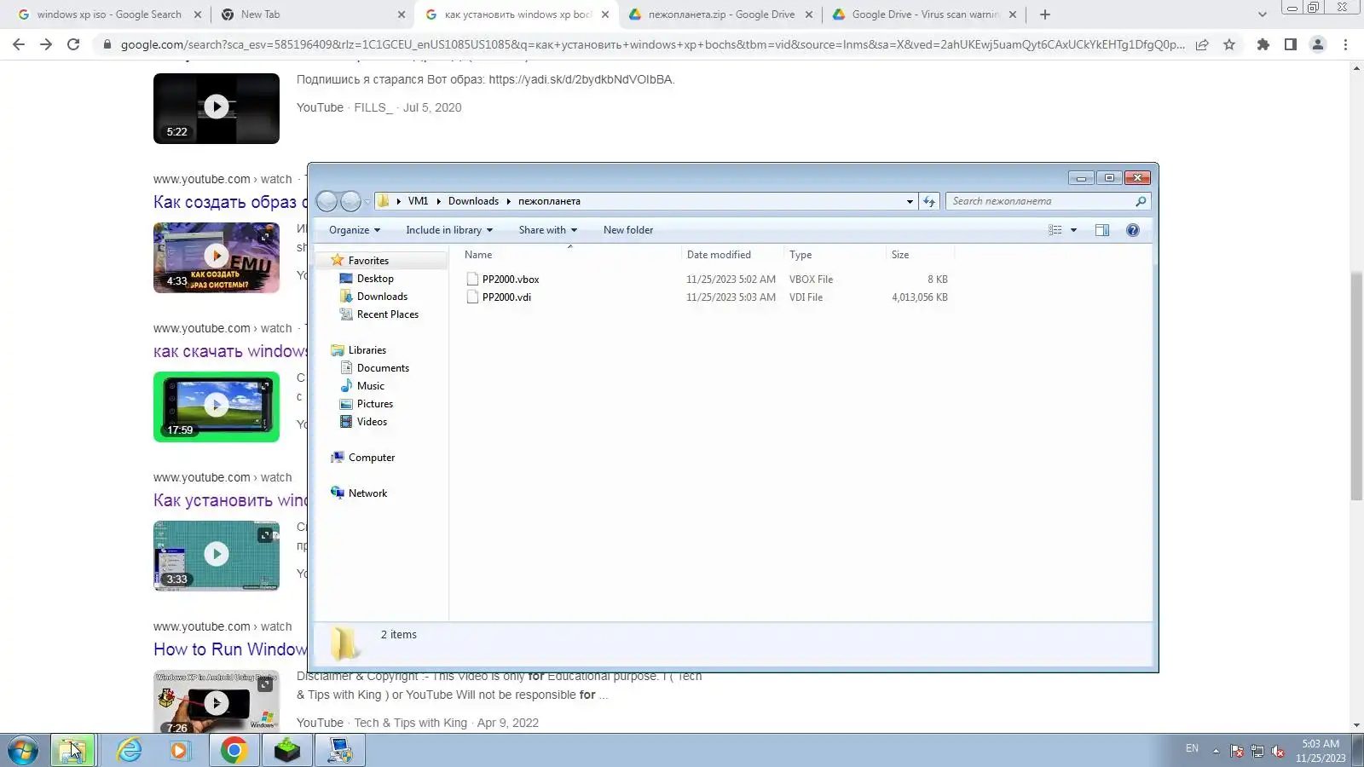1364x767 pixels.
Task: Open Chrome profile avatar menu
Action: point(1318,44)
